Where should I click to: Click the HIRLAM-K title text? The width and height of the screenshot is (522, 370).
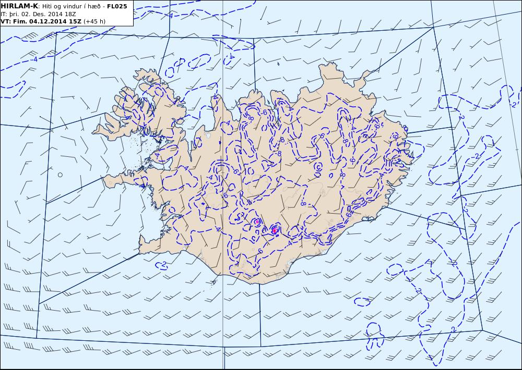19,6
